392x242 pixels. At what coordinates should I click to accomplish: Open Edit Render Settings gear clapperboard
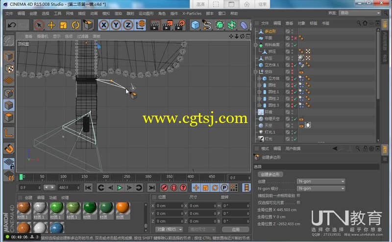[179, 25]
